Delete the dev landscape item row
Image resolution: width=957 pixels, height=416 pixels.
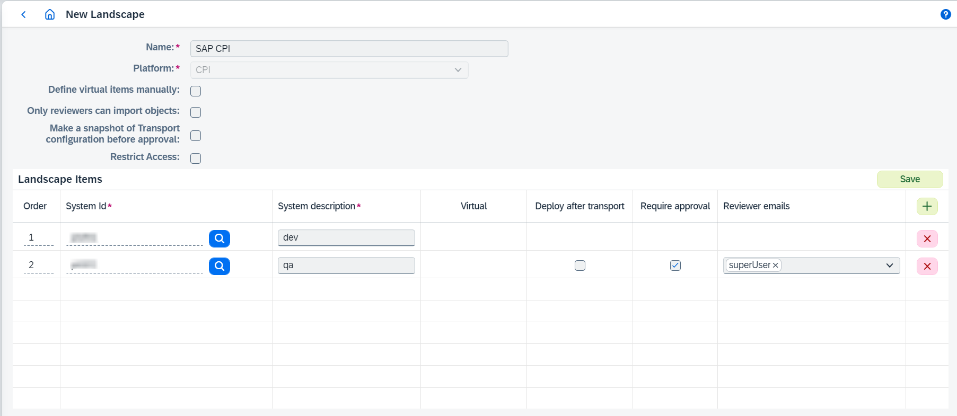927,238
